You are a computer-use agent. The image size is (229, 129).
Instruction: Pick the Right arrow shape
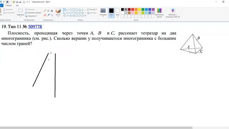[77, 13]
